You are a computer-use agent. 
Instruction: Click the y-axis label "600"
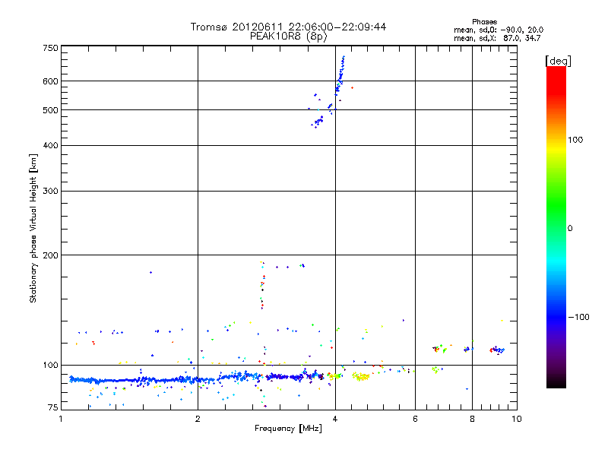point(50,81)
